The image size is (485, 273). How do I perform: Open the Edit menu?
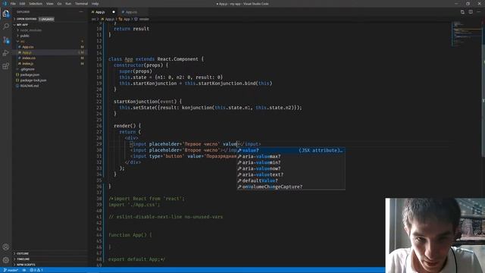pyautogui.click(x=22, y=4)
